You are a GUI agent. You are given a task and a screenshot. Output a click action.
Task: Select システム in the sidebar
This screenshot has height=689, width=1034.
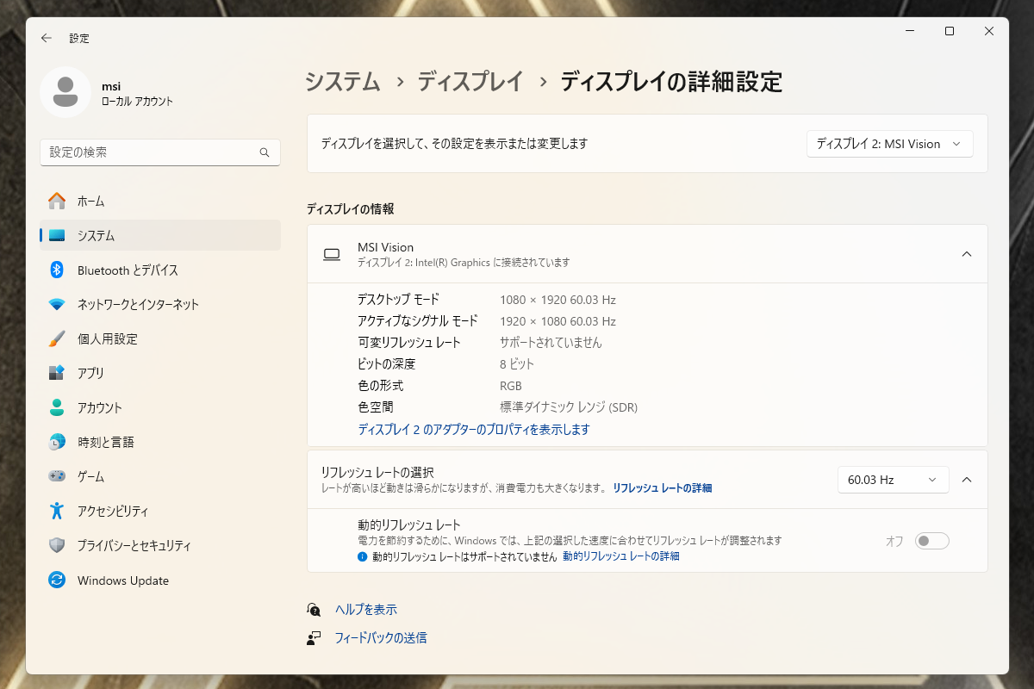click(56, 235)
